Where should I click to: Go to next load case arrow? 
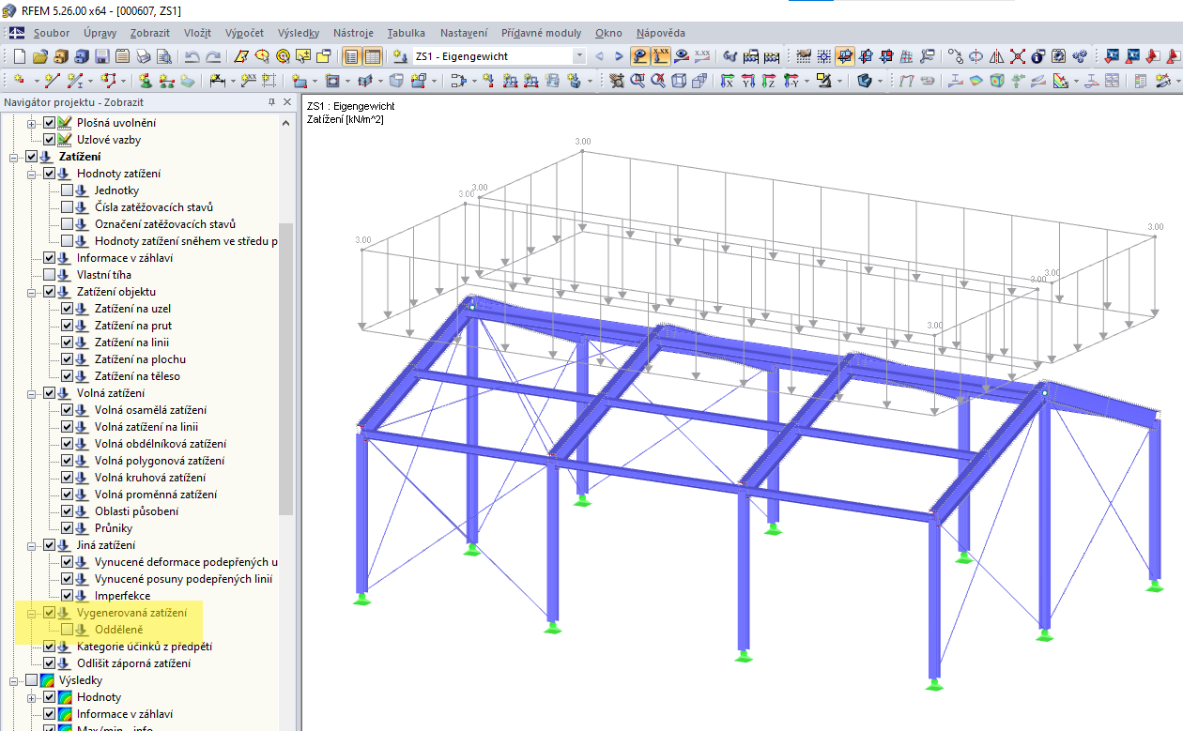(619, 56)
